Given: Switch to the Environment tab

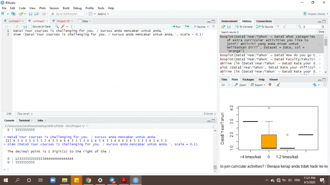Looking at the screenshot, I should [229, 21].
